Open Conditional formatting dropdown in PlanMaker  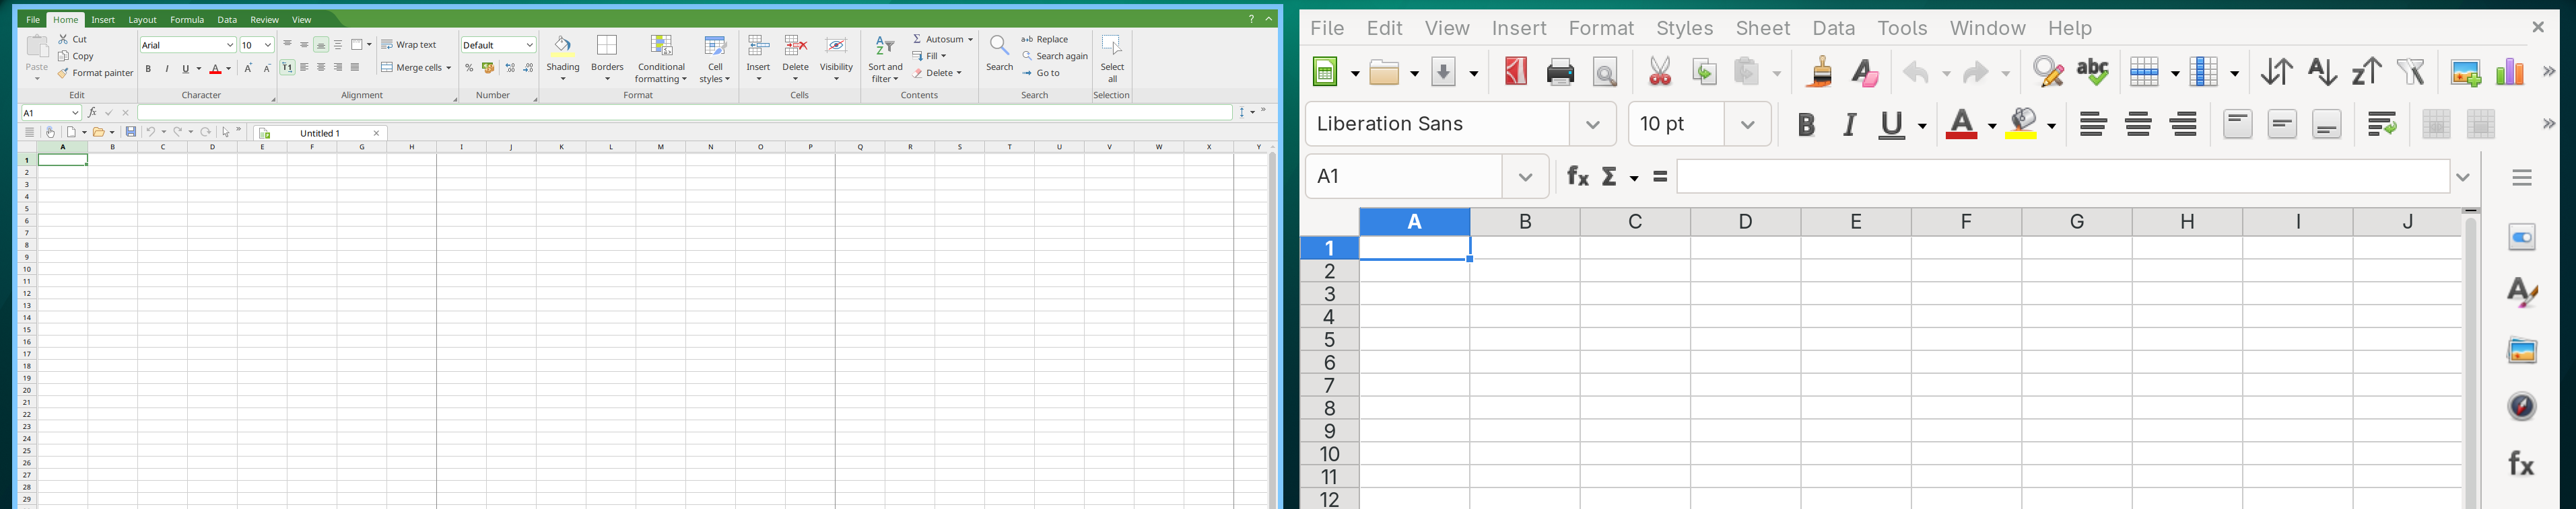click(661, 58)
